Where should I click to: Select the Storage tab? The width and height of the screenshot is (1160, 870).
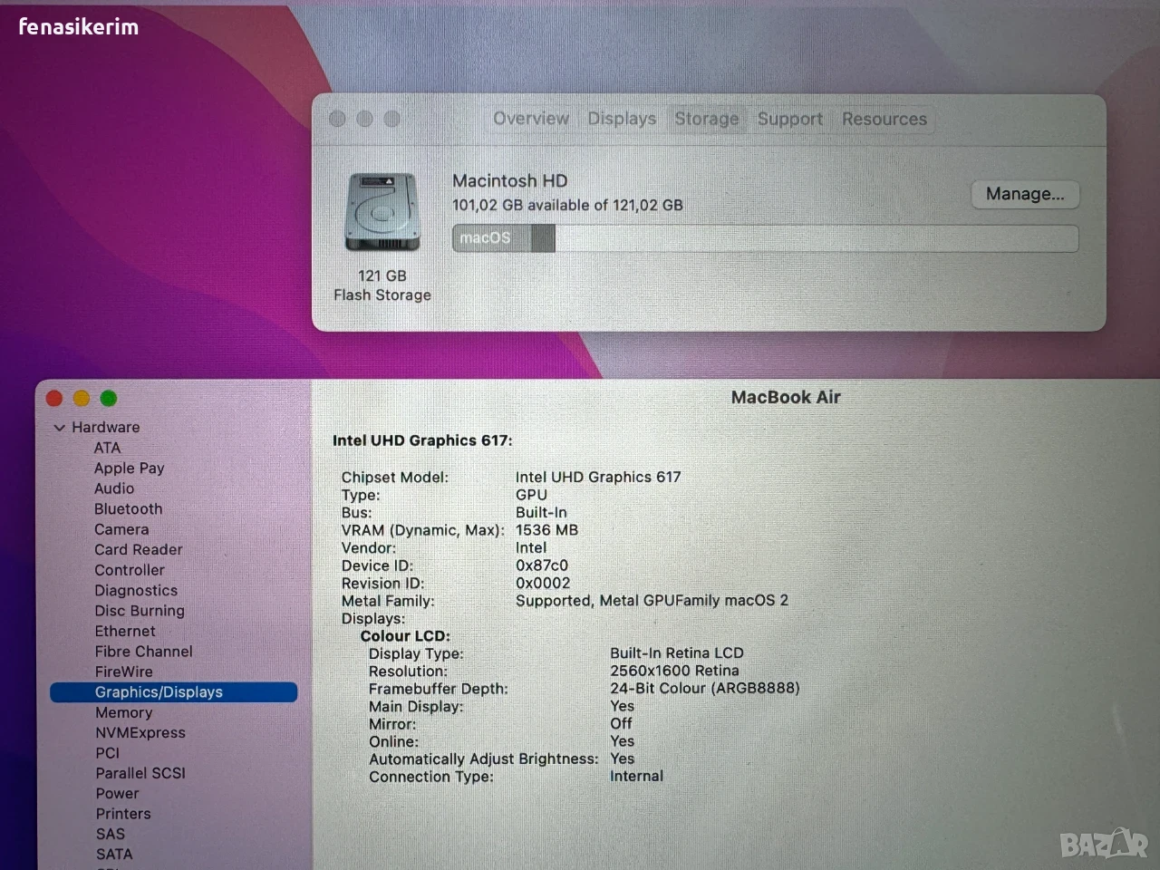(707, 119)
